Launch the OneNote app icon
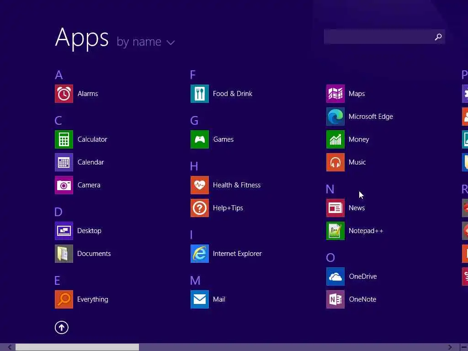The width and height of the screenshot is (468, 351). click(x=335, y=299)
